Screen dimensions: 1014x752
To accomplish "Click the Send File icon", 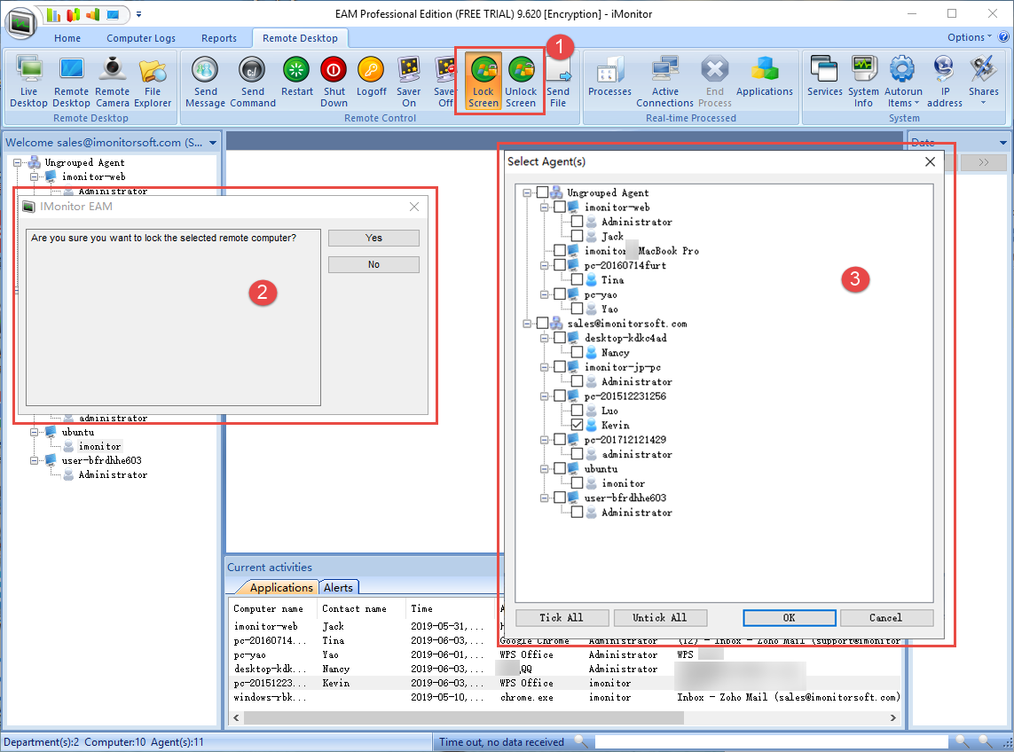I will pyautogui.click(x=557, y=82).
